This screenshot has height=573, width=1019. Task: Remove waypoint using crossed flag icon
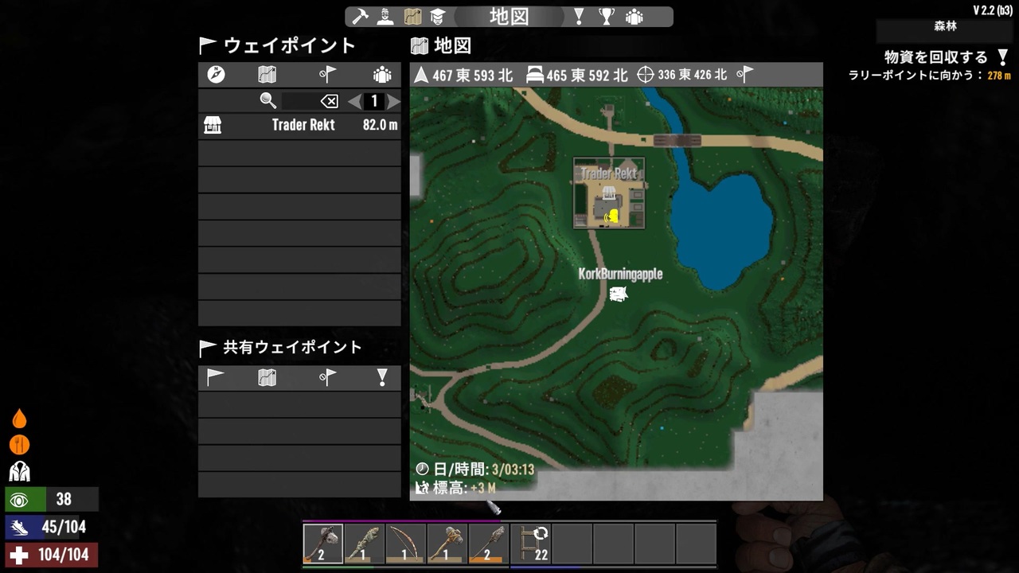[x=327, y=74]
